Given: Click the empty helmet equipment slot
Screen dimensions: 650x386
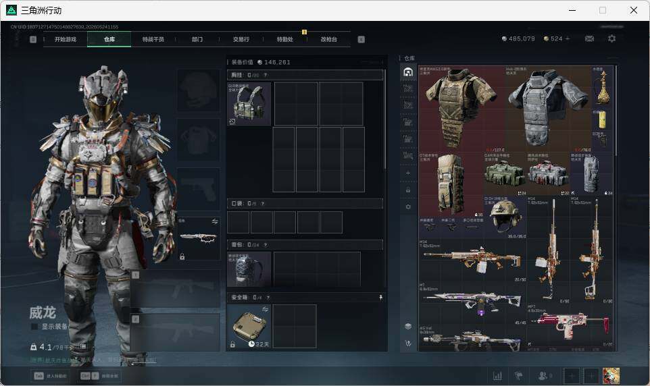Looking at the screenshot, I should (x=198, y=90).
